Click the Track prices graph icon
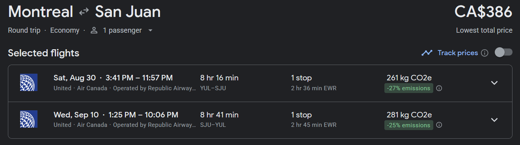Image resolution: width=520 pixels, height=145 pixels. (x=427, y=53)
